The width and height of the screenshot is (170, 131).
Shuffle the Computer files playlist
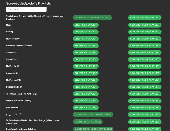tap(86, 73)
